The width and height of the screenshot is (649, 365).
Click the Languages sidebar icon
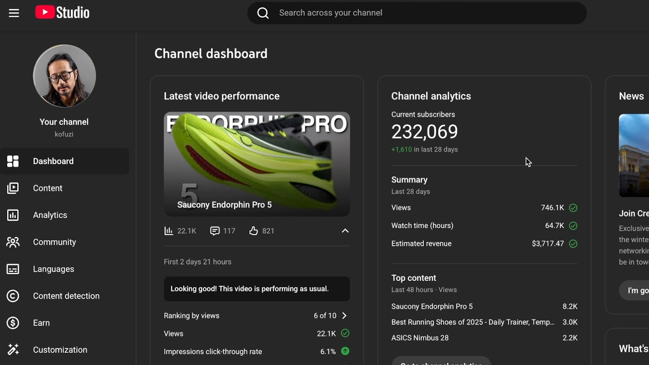[x=13, y=269]
